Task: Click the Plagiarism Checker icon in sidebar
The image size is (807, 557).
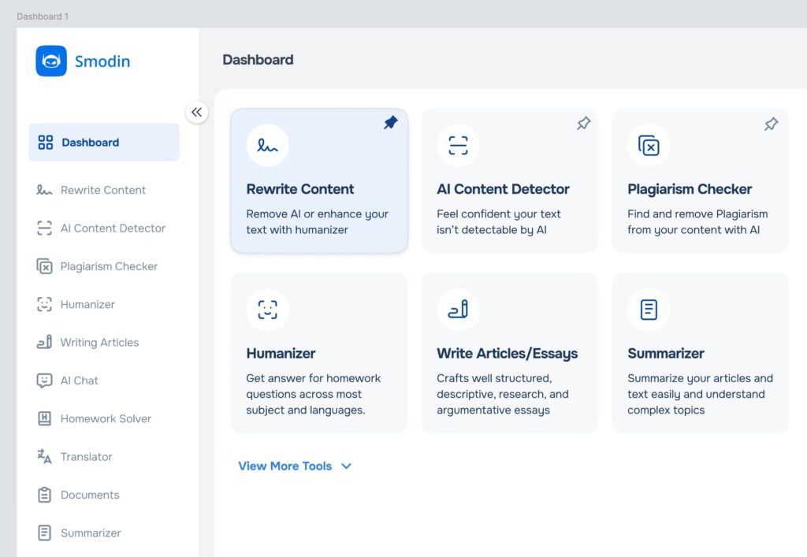Action: [x=44, y=266]
